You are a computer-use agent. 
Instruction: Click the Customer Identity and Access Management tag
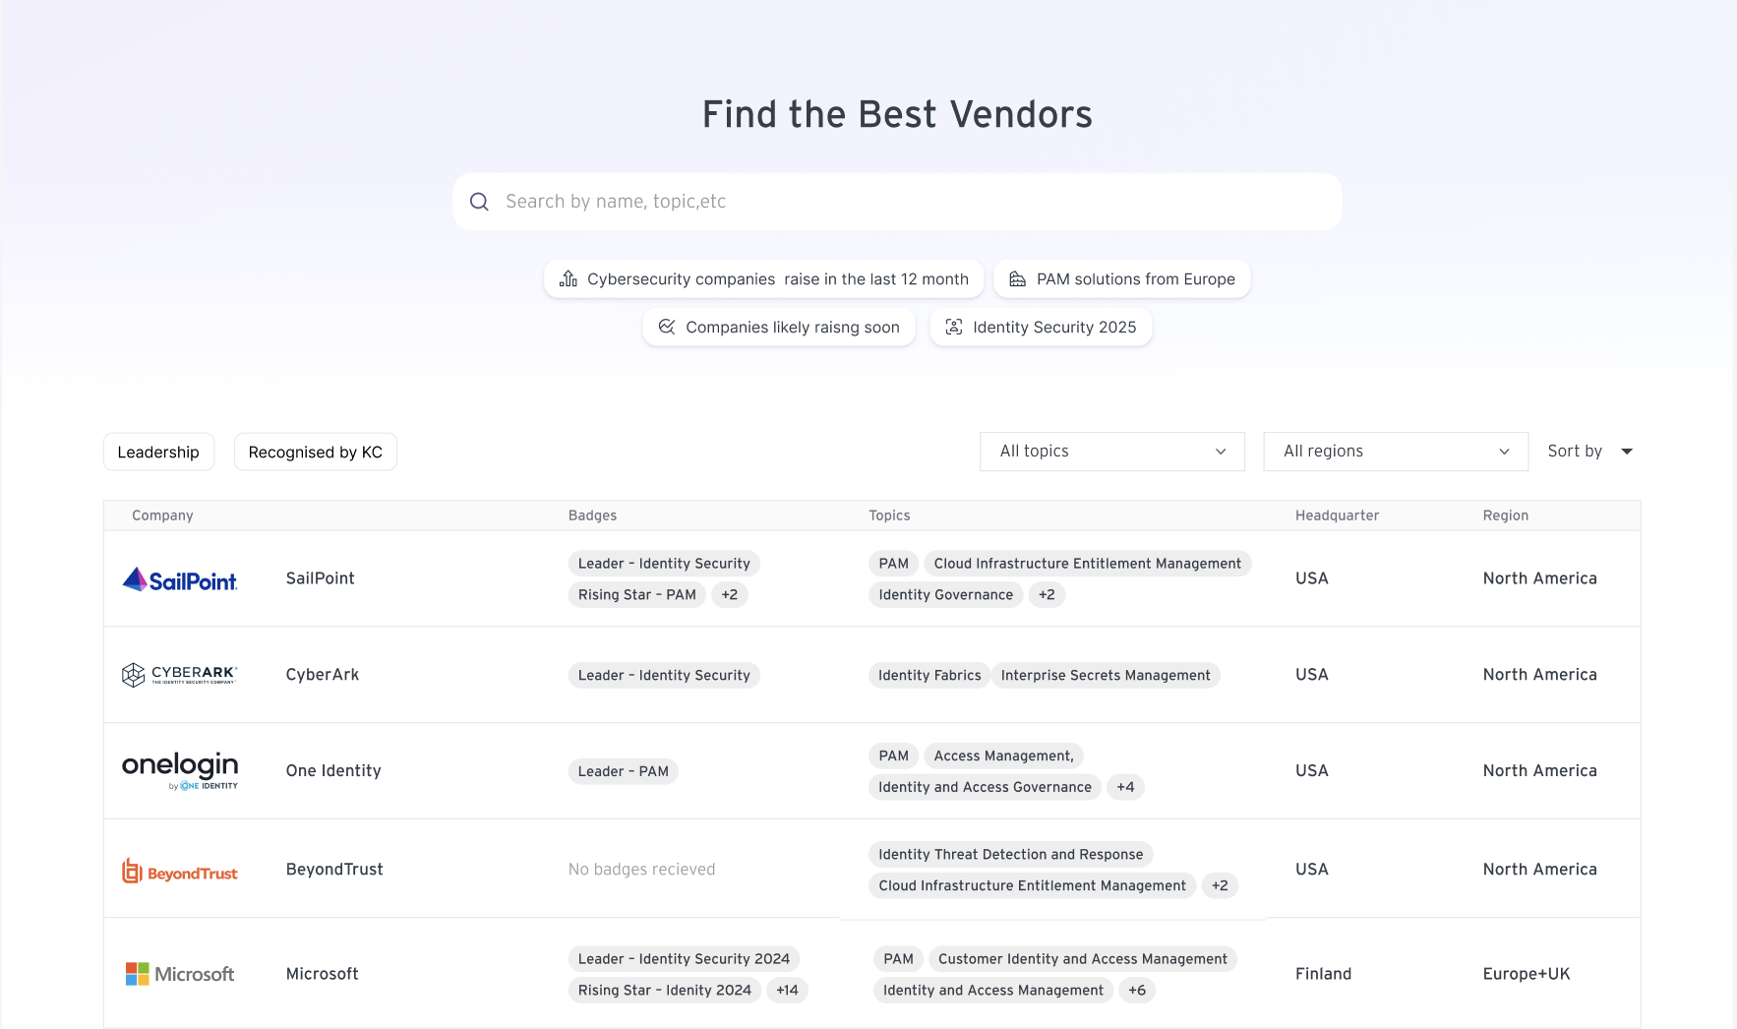coord(1082,959)
